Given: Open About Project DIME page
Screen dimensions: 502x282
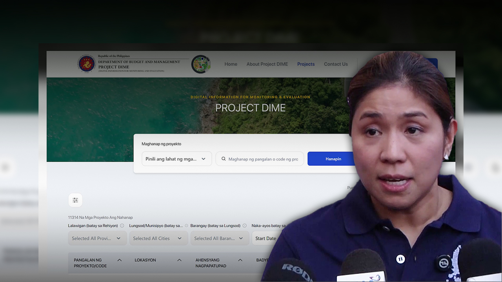Looking at the screenshot, I should click(x=267, y=64).
